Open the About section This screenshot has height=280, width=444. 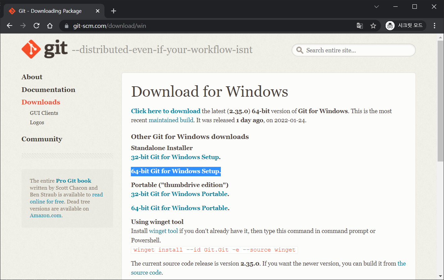click(x=32, y=77)
